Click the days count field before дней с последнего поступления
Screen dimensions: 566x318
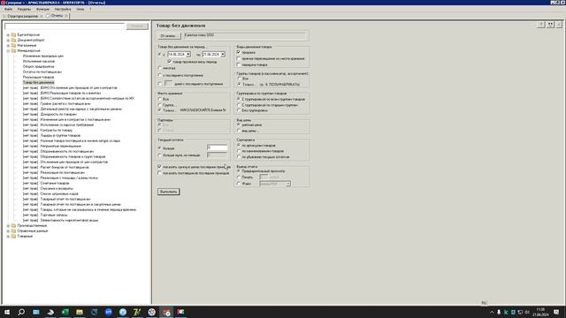(x=169, y=83)
